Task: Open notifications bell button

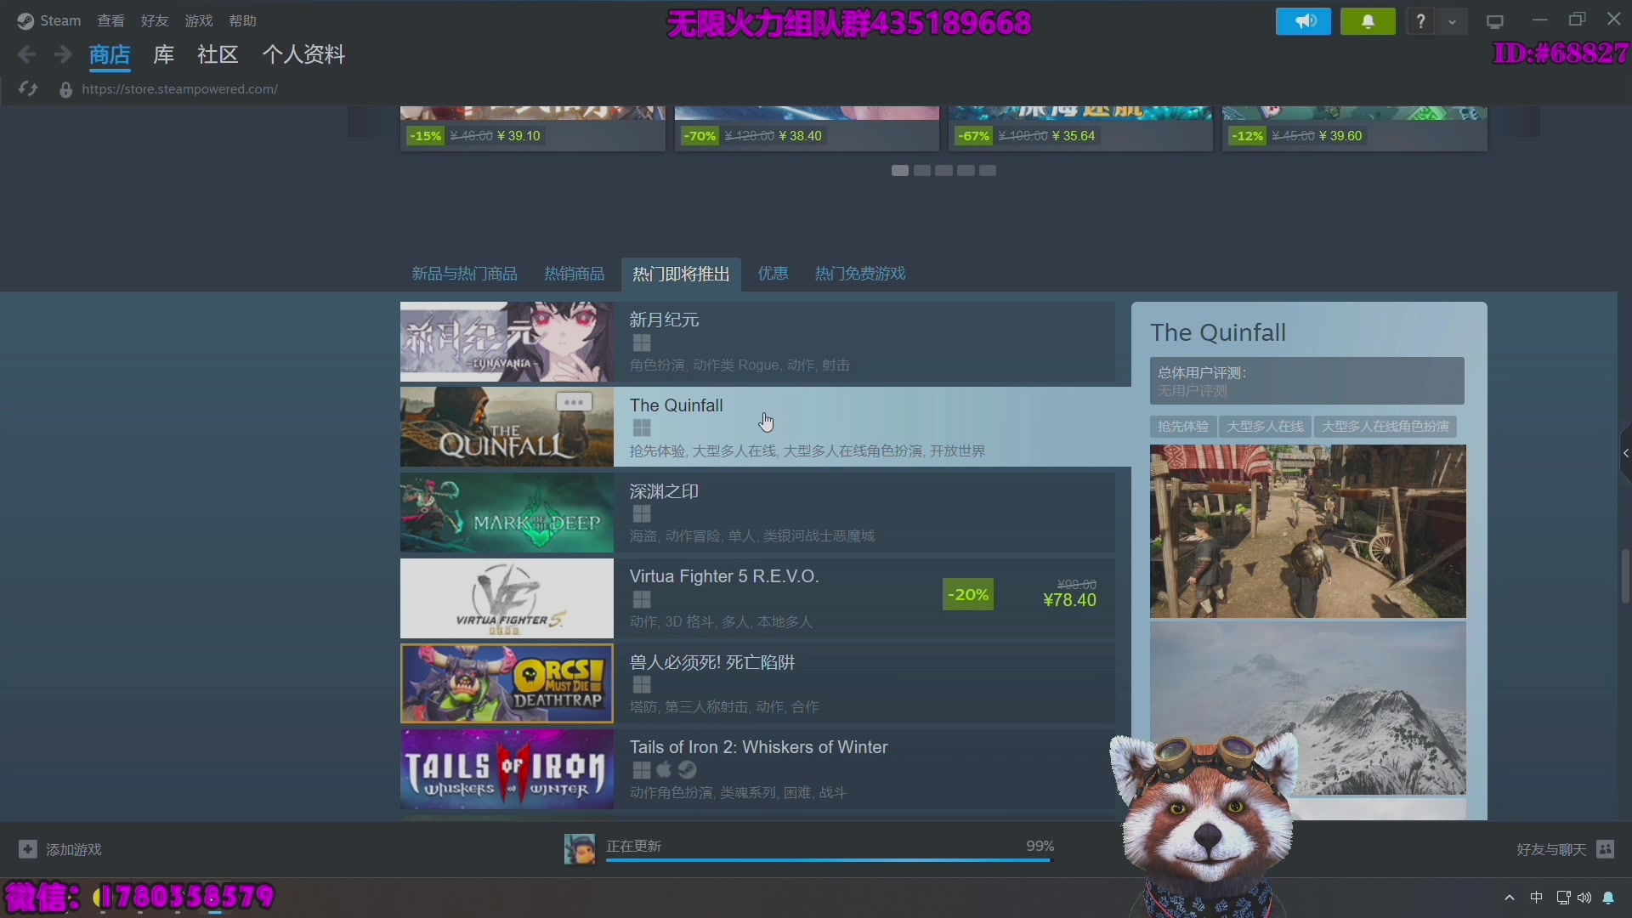Action: (x=1368, y=21)
